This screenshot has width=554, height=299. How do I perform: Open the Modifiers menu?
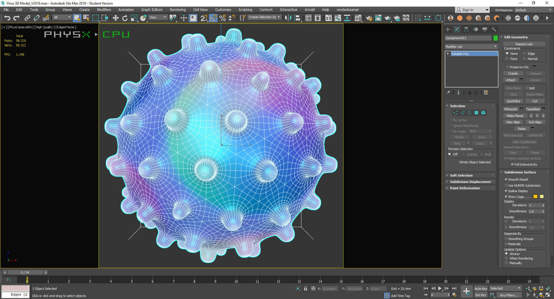tap(104, 10)
